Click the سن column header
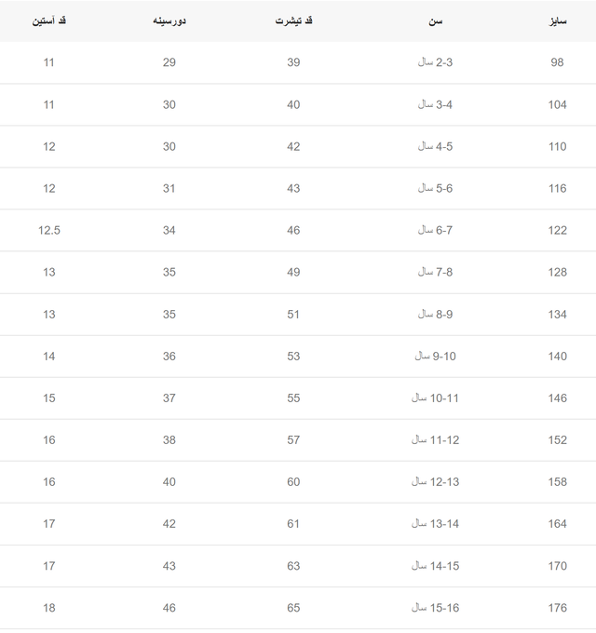The image size is (596, 633). (x=435, y=20)
